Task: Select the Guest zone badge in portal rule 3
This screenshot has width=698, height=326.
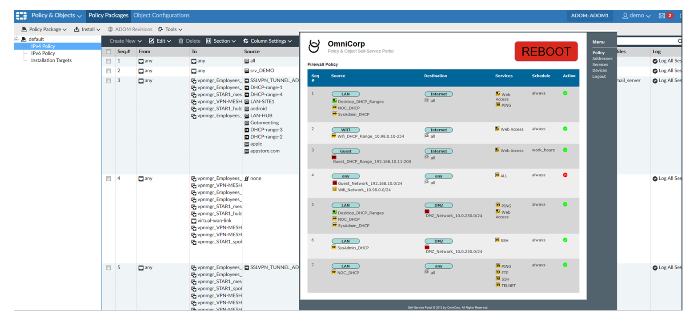Action: [345, 151]
